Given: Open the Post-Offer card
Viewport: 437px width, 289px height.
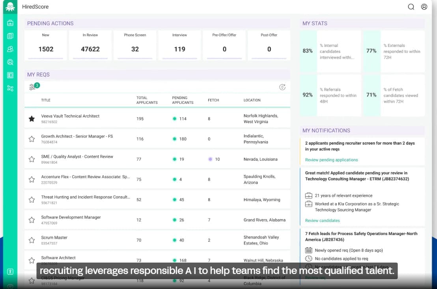Looking at the screenshot, I should click(269, 45).
